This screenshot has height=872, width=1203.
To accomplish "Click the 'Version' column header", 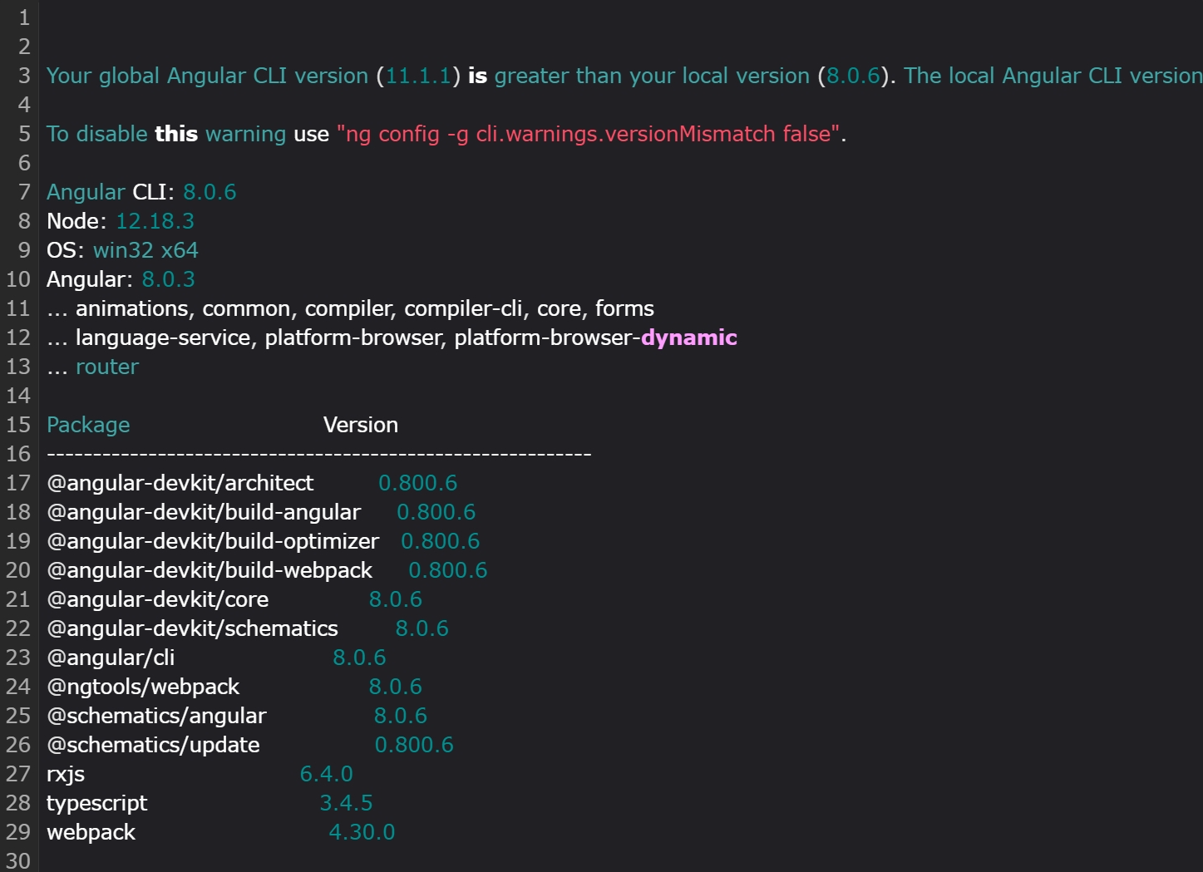I will [361, 425].
